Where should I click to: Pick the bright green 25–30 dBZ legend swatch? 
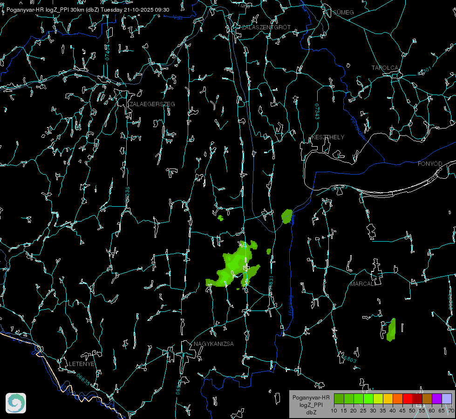click(368, 399)
